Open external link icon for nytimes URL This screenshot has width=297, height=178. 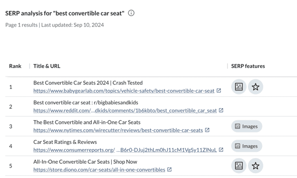tap(207, 130)
